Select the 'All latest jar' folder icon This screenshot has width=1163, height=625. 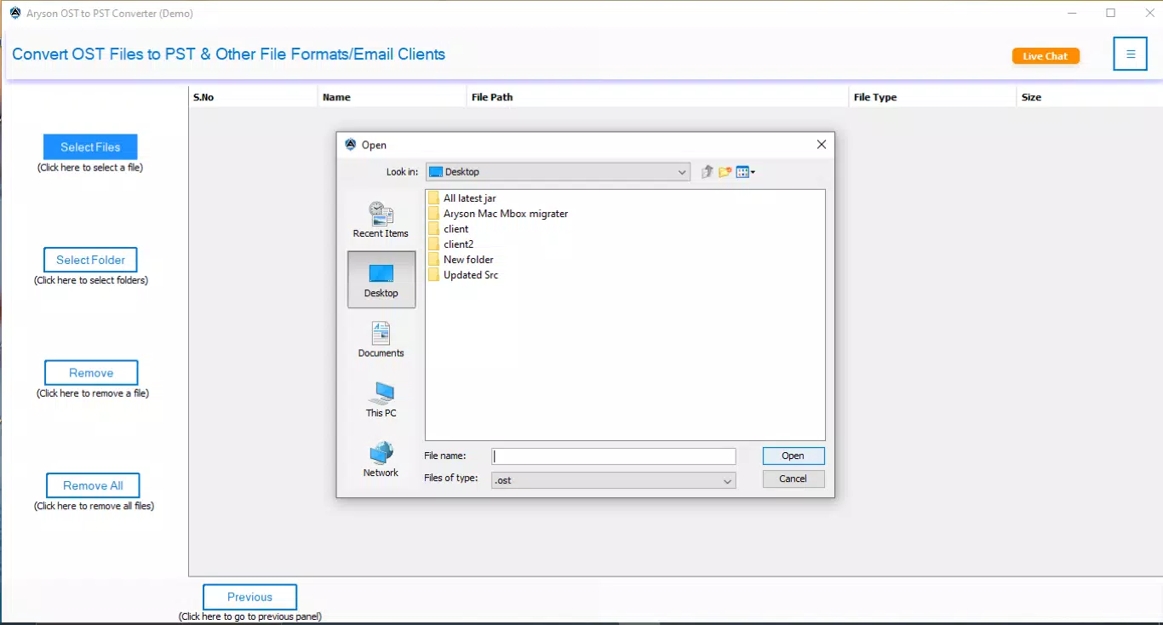tap(434, 198)
